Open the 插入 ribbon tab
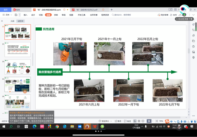The image size is (197, 137). [25, 15]
